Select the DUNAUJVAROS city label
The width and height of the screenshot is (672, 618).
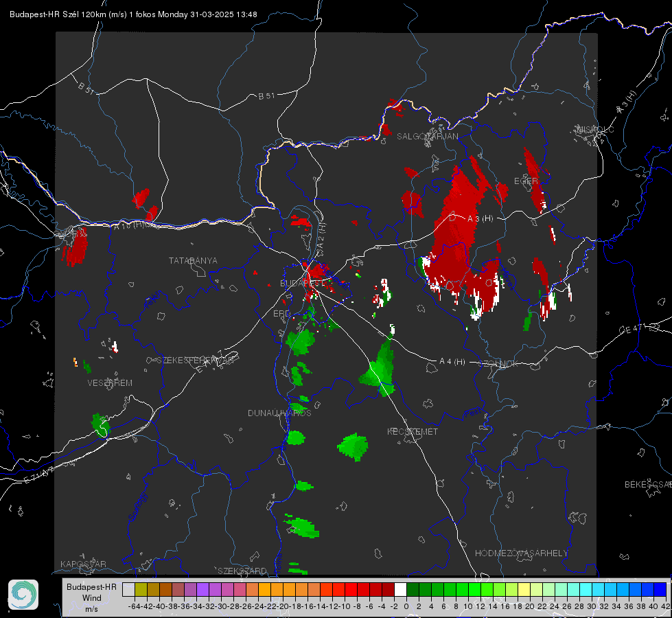tap(279, 413)
